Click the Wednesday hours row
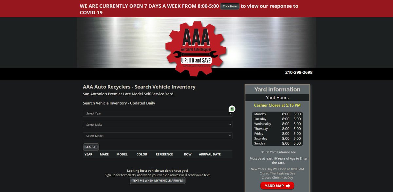 coord(277,124)
